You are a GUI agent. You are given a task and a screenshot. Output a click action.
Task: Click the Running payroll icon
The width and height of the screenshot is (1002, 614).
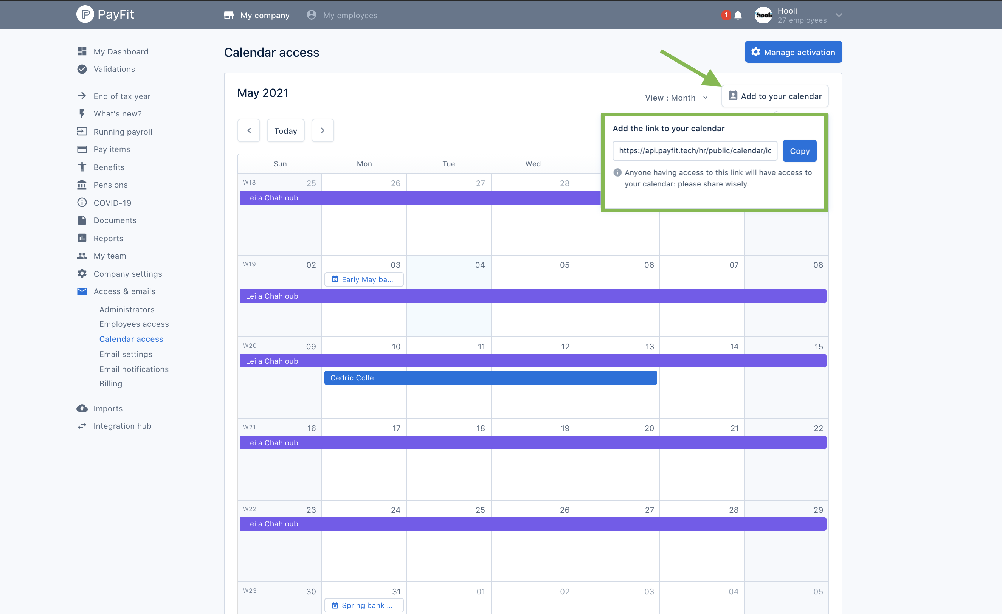tap(82, 131)
